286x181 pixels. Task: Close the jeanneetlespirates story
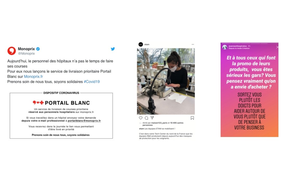point(277,47)
